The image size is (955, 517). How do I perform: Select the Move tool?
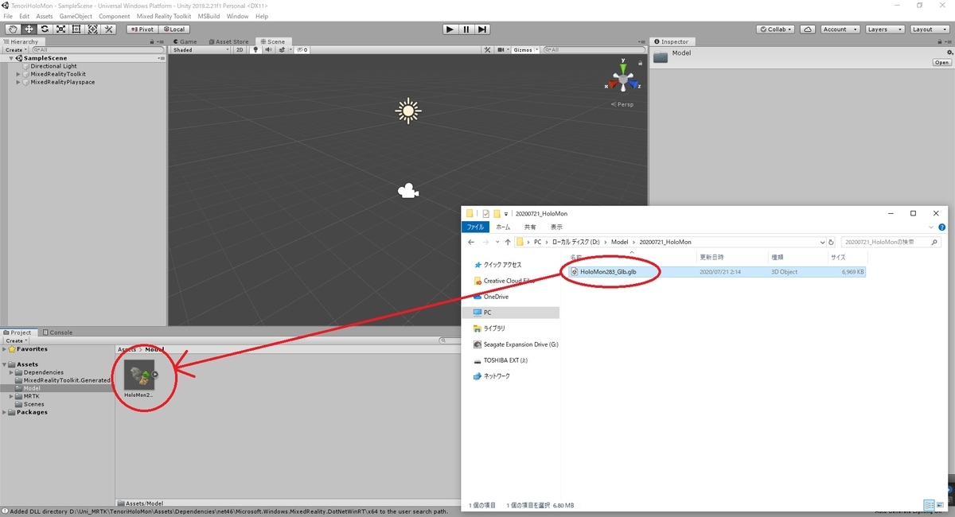[x=29, y=29]
